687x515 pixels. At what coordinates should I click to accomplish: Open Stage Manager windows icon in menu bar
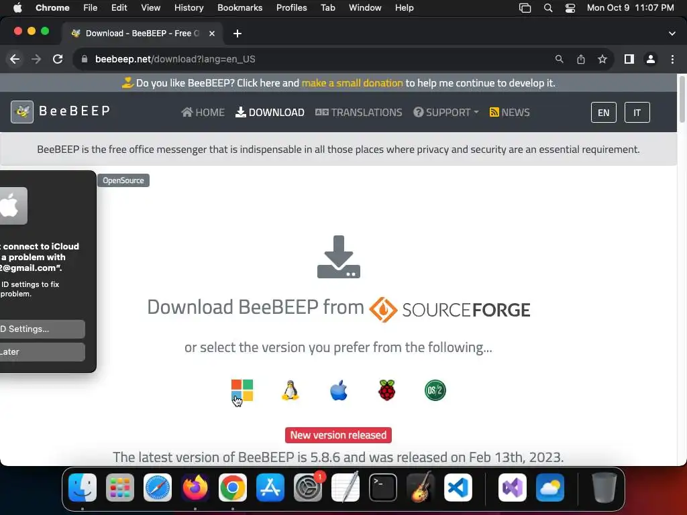525,8
